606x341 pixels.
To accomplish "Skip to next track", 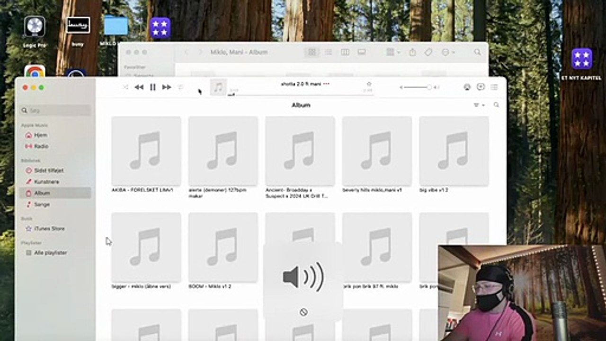I will (167, 87).
